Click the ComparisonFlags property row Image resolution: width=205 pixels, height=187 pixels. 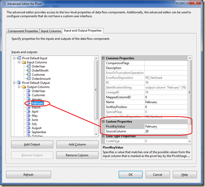pos(146,63)
